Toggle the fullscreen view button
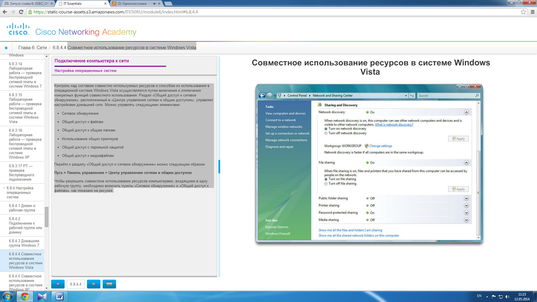Image resolution: width=537 pixels, height=302 pixels. coord(109,284)
